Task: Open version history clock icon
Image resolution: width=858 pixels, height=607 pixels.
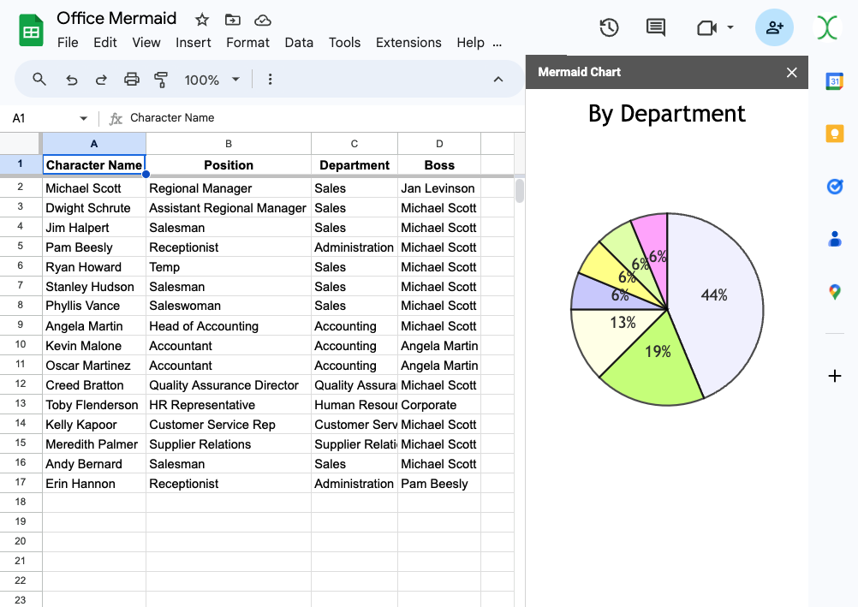Action: click(609, 27)
